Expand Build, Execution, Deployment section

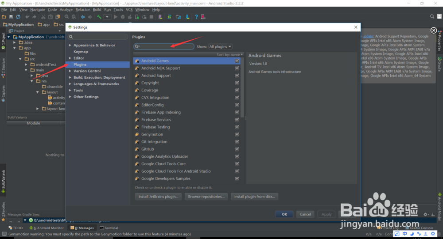pyautogui.click(x=70, y=77)
